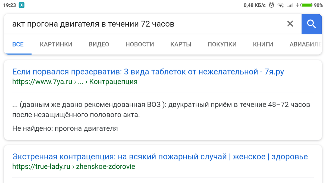The height and width of the screenshot is (183, 326).
Task: Tap the 0,48 КБ/с network speed indicator
Action: click(x=255, y=5)
